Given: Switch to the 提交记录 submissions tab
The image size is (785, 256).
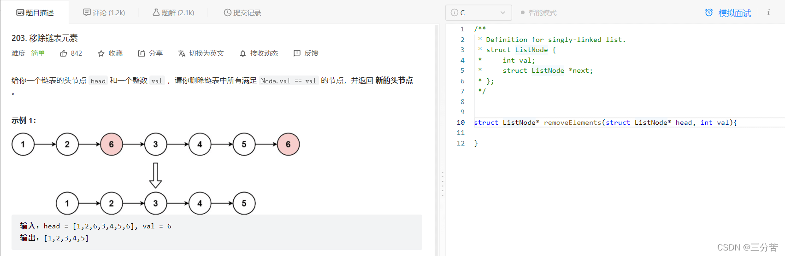Looking at the screenshot, I should (242, 13).
